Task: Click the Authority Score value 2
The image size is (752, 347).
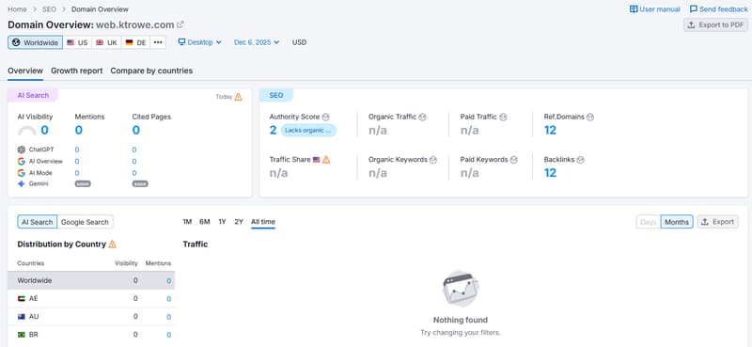Action: (x=273, y=130)
